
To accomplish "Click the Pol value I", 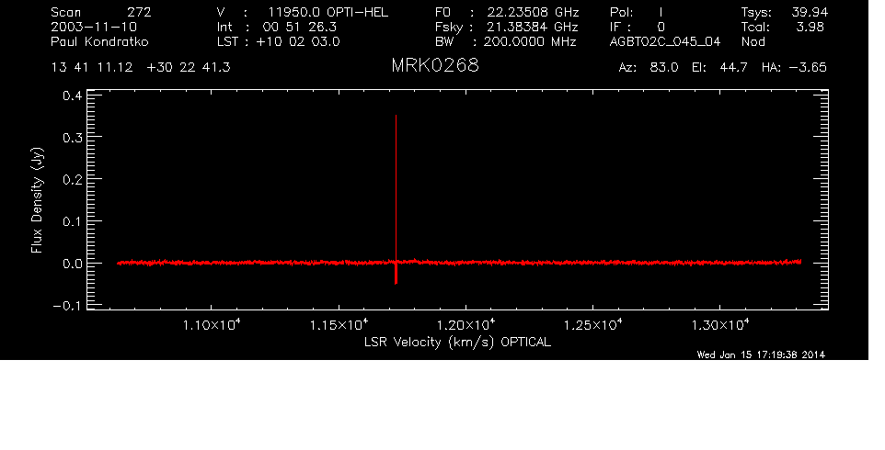I will coord(661,12).
